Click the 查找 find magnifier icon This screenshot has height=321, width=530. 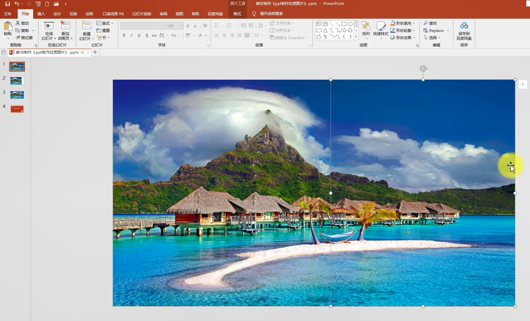tap(426, 23)
